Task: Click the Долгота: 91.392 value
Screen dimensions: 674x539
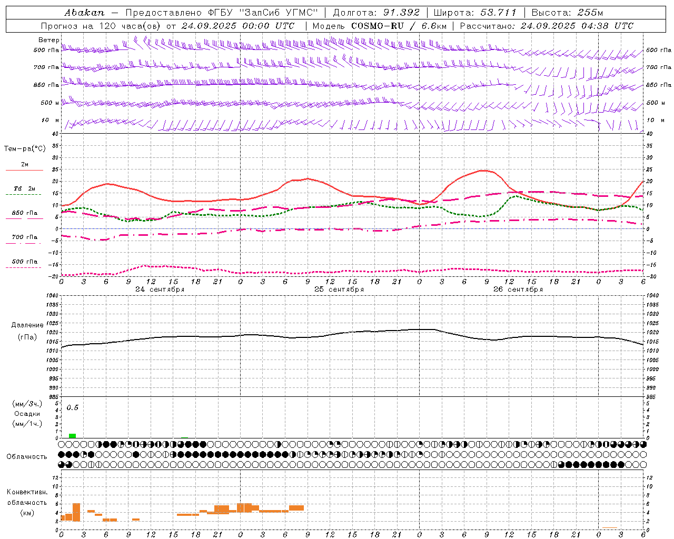Action: click(x=376, y=13)
